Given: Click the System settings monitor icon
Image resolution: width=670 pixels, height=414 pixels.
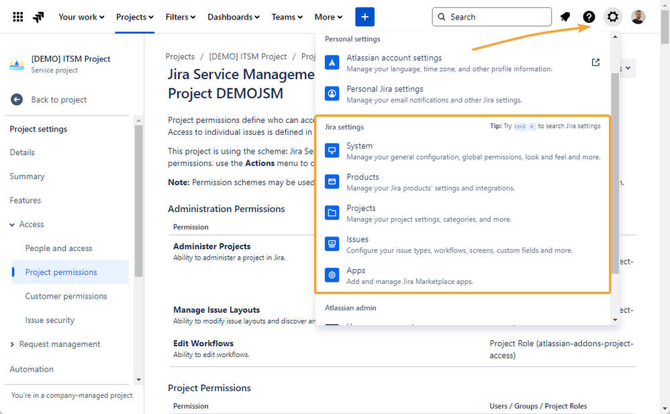Looking at the screenshot, I should [332, 150].
